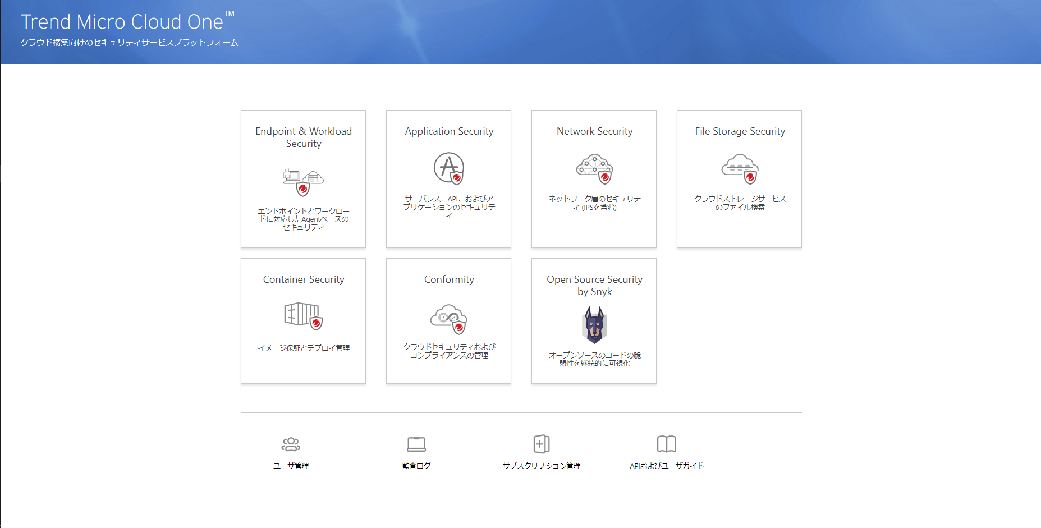Select the File Storage Security title text

740,131
